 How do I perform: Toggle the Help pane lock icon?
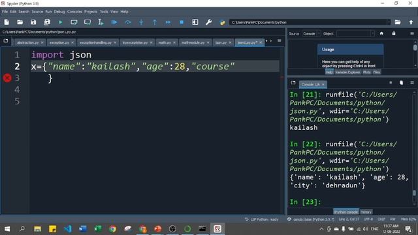pos(394,33)
